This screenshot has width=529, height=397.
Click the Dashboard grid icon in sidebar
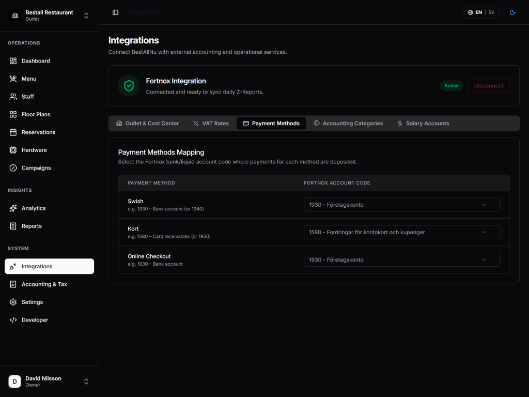click(13, 61)
